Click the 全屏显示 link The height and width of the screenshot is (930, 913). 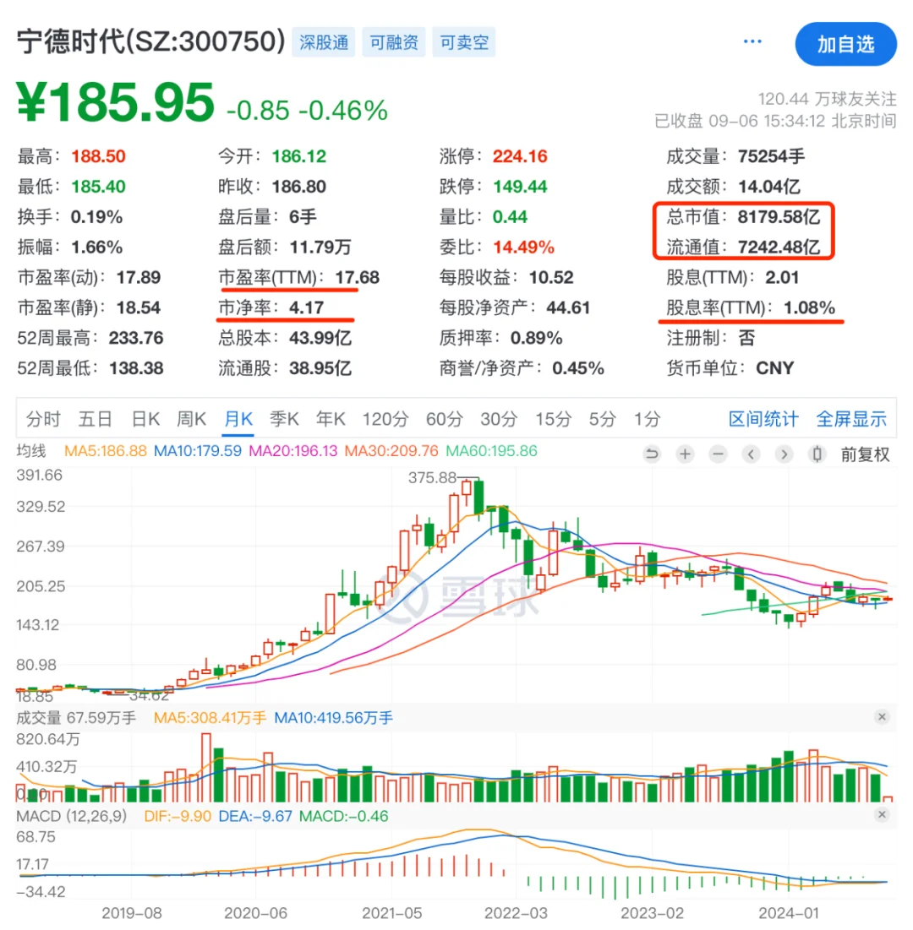pyautogui.click(x=851, y=419)
